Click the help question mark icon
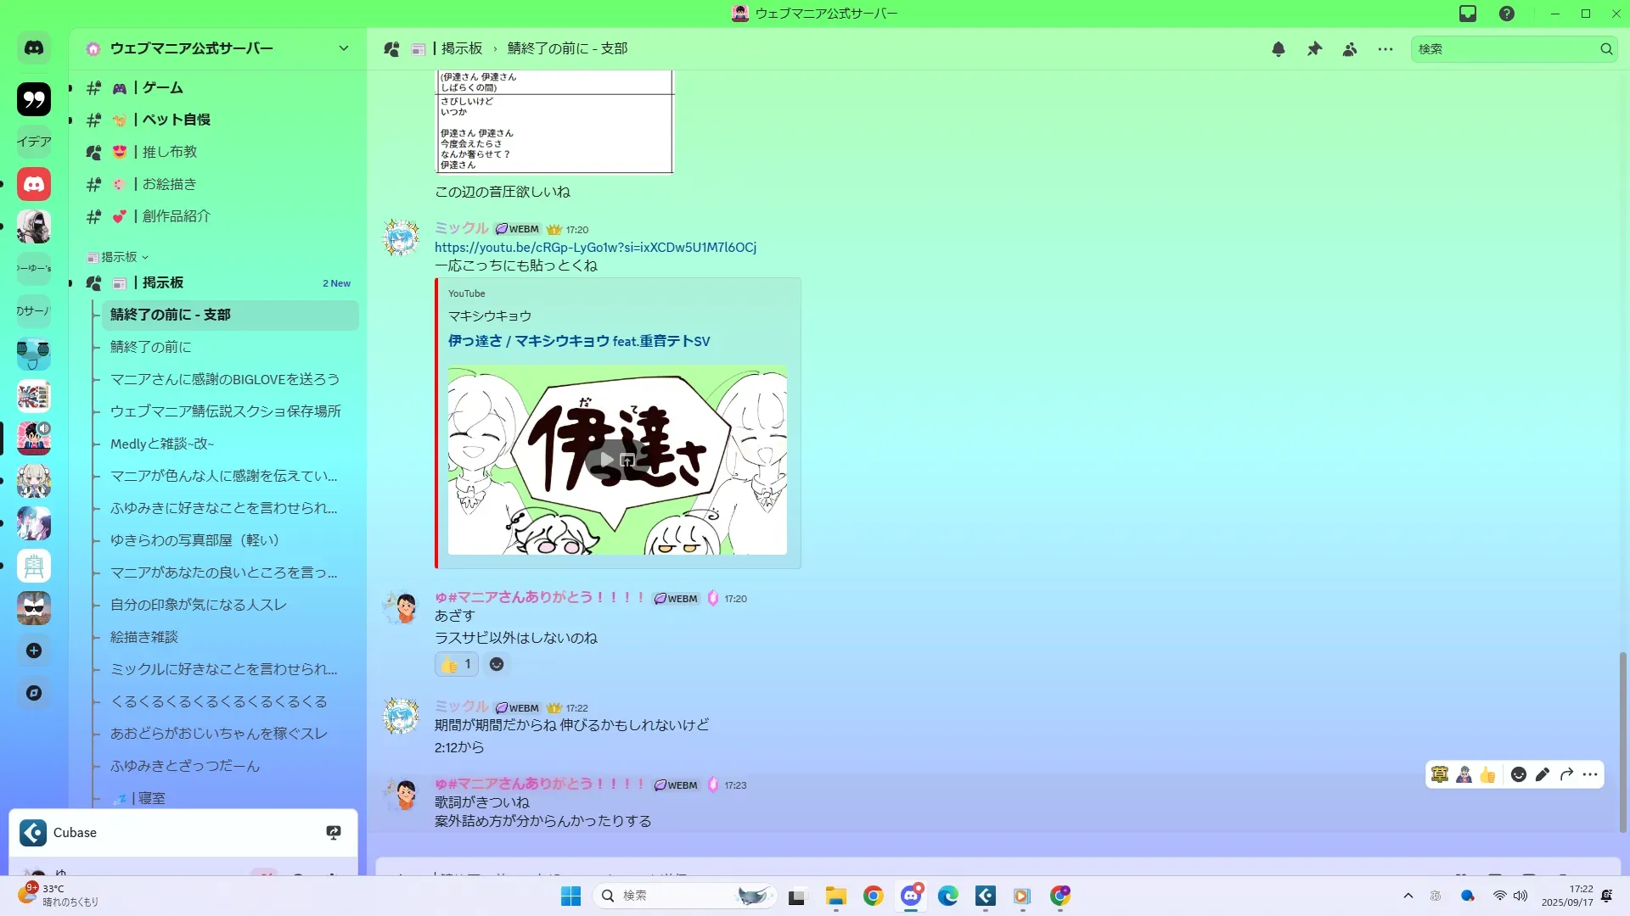Screen dimensions: 1630x916 click(1507, 14)
